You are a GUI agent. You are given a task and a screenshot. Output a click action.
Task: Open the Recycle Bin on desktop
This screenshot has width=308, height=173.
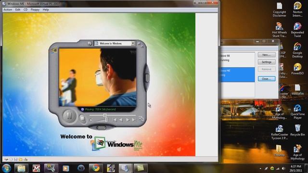297,130
